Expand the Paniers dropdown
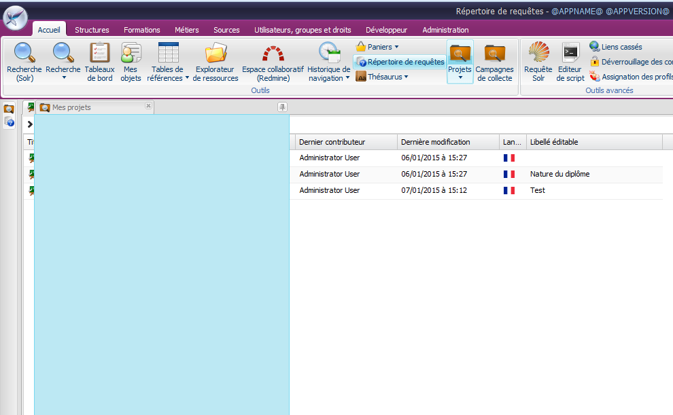 (x=378, y=47)
